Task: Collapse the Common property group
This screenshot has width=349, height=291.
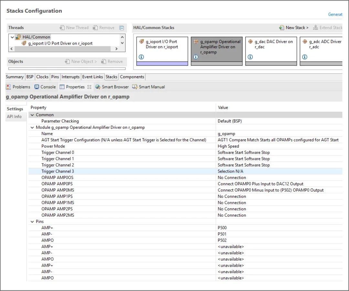Action: [32, 115]
